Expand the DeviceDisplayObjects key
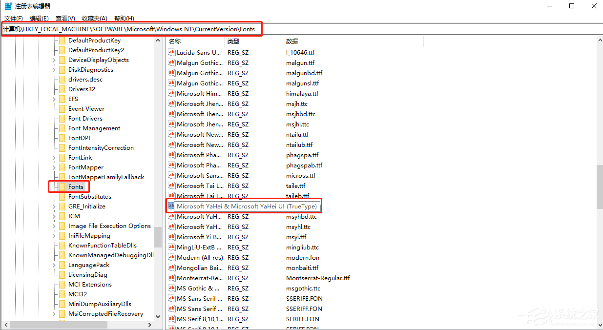 click(x=53, y=60)
